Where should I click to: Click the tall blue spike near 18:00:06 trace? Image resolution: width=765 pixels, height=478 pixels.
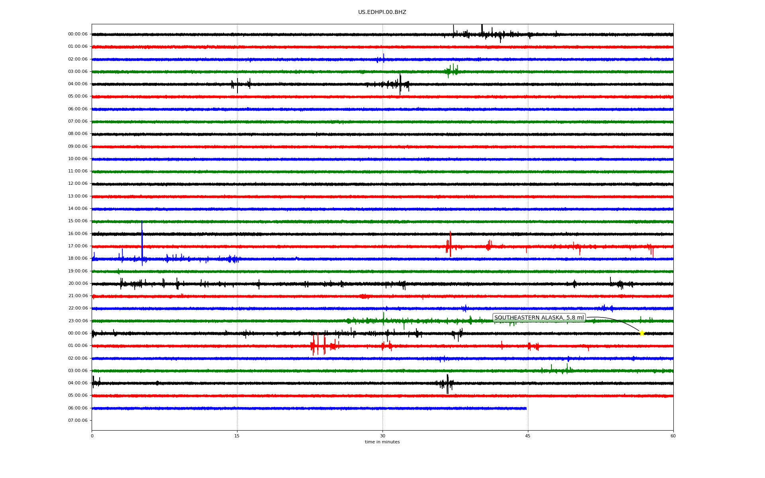tap(142, 239)
